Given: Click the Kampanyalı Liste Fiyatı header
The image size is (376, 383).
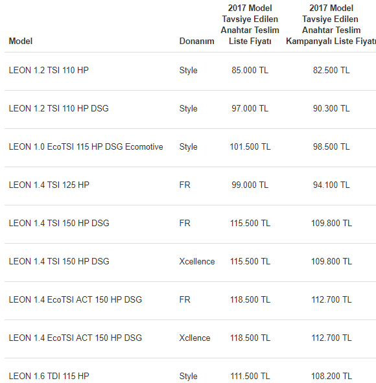Looking at the screenshot, I should (331, 25).
